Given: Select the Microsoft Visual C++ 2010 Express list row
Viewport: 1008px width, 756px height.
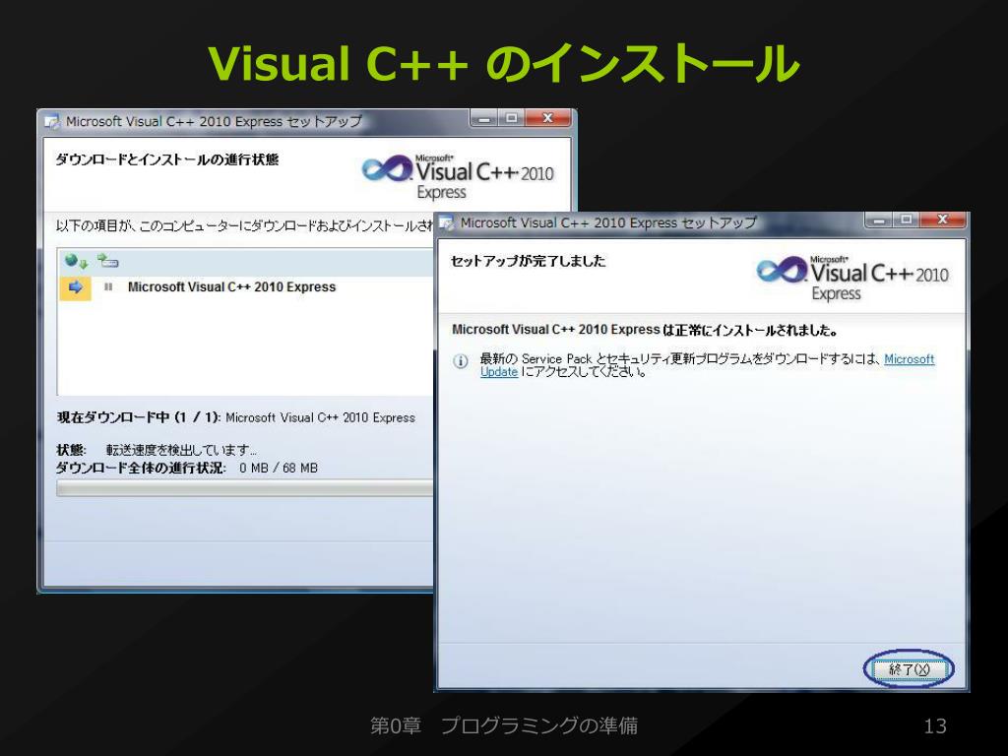Looking at the screenshot, I should click(246, 287).
